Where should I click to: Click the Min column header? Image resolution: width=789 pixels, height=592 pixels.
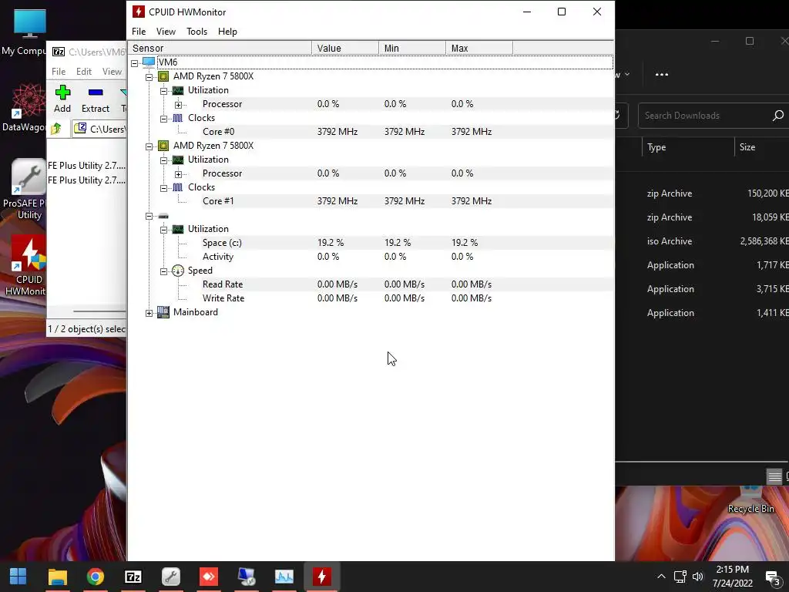click(x=412, y=49)
